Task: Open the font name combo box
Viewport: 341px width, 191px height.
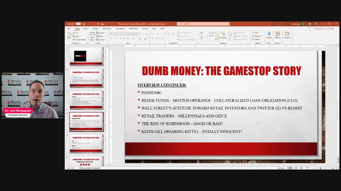Action: pyautogui.click(x=120, y=34)
